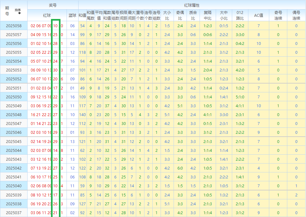Click red balls cell of issue 2025048
The image size is (306, 217).
click(x=47, y=115)
